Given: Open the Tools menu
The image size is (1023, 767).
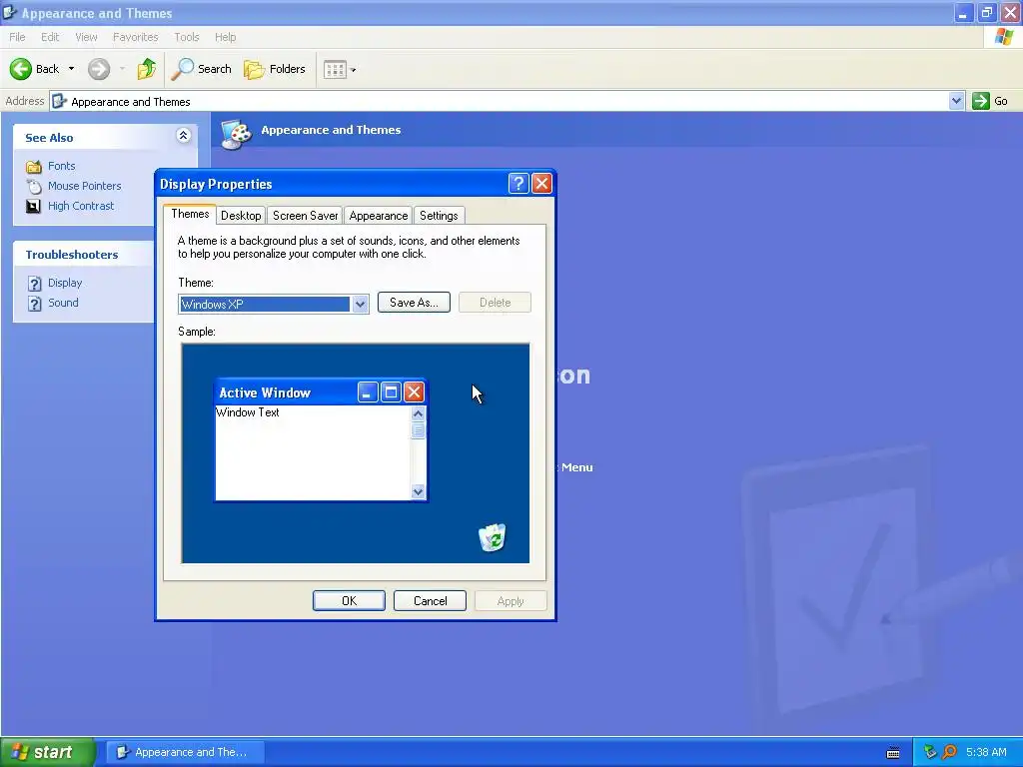Looking at the screenshot, I should [x=187, y=37].
